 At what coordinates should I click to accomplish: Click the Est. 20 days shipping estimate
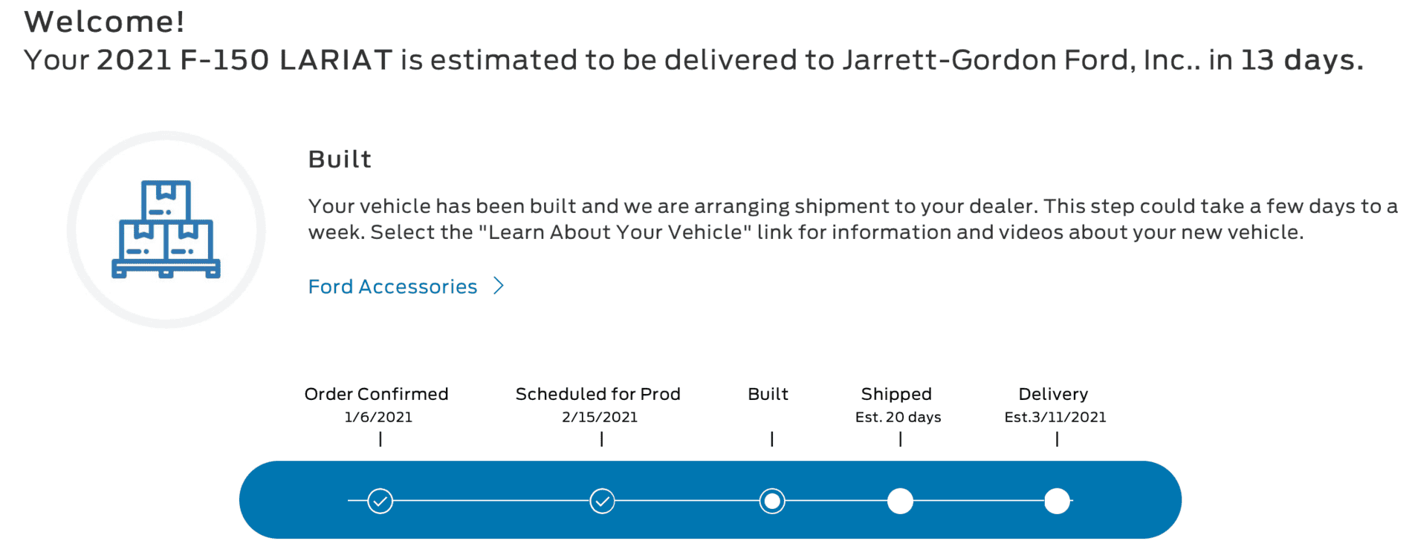(x=898, y=417)
